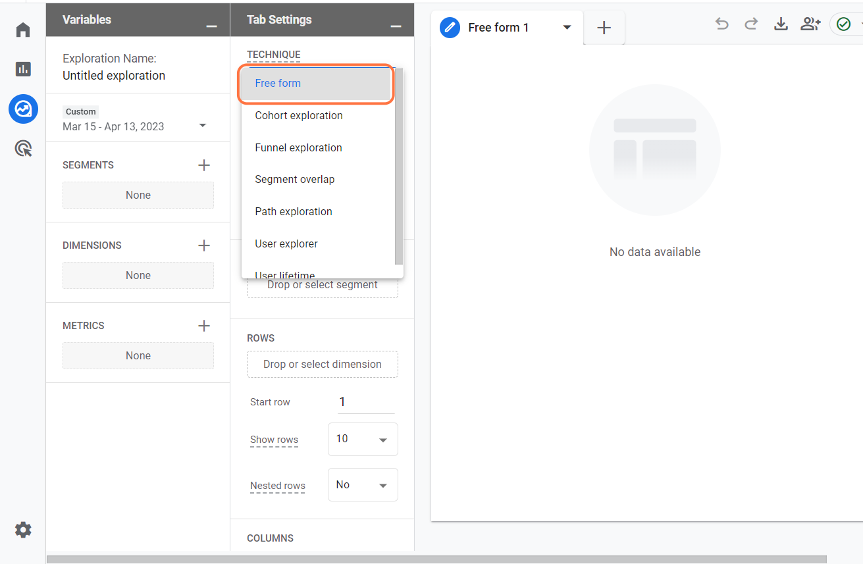Open the Nested rows dropdown
This screenshot has height=564, width=863.
pyautogui.click(x=363, y=485)
